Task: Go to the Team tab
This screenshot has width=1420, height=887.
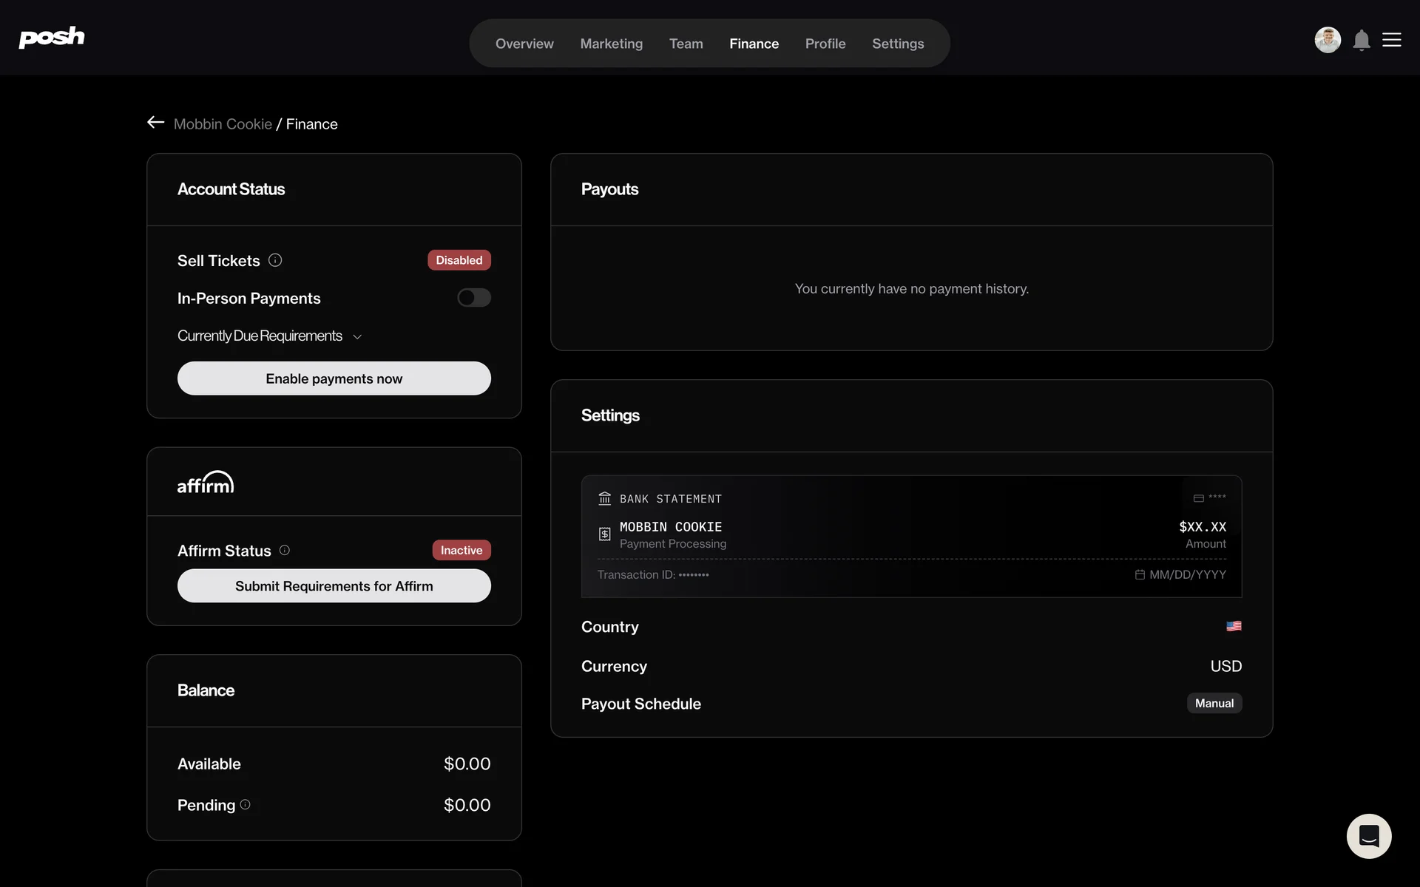Action: (686, 44)
